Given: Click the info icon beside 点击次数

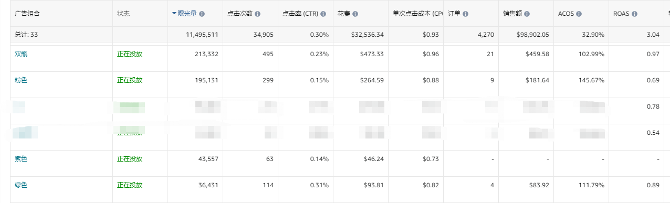Looking at the screenshot, I should (x=257, y=14).
